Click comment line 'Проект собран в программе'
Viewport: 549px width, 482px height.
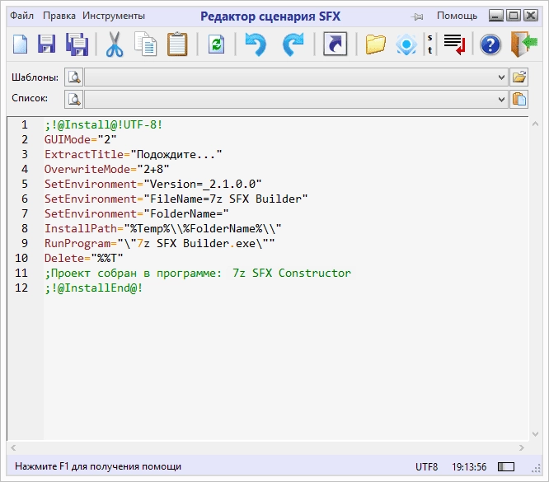[198, 273]
